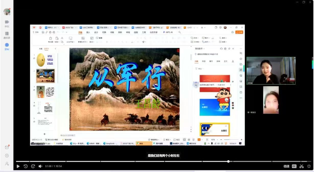Mute the video player volume
The width and height of the screenshot is (314, 172).
pos(40,166)
